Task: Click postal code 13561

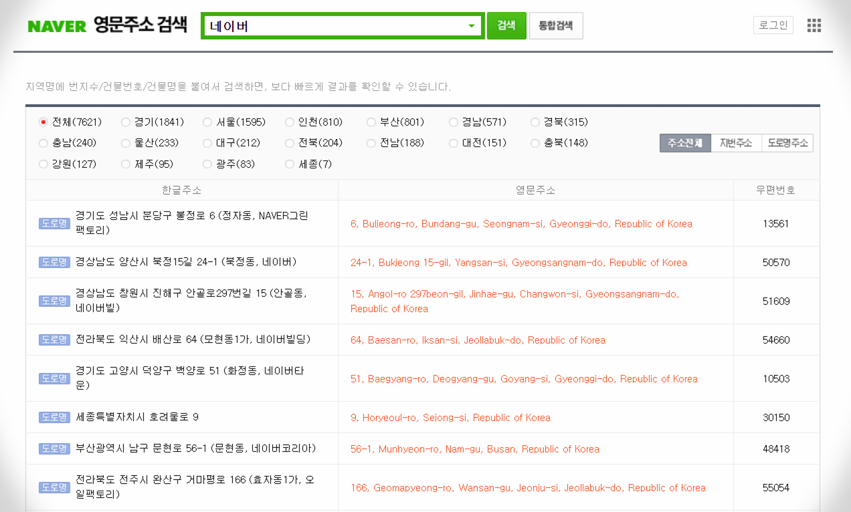Action: (776, 224)
